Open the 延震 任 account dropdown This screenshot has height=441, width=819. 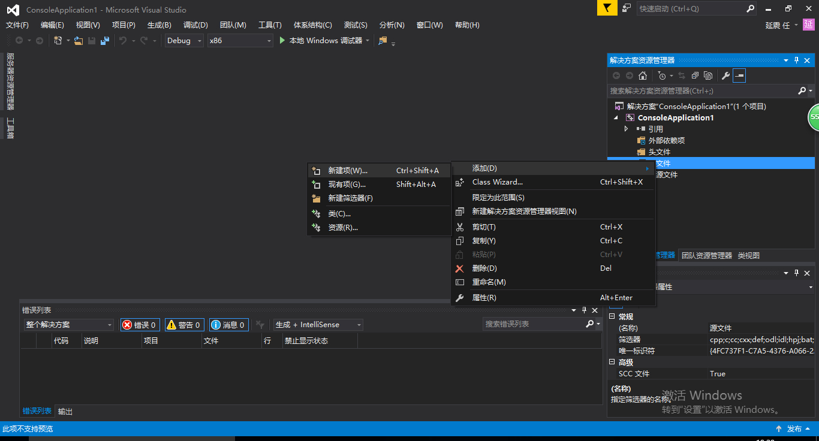tap(782, 25)
